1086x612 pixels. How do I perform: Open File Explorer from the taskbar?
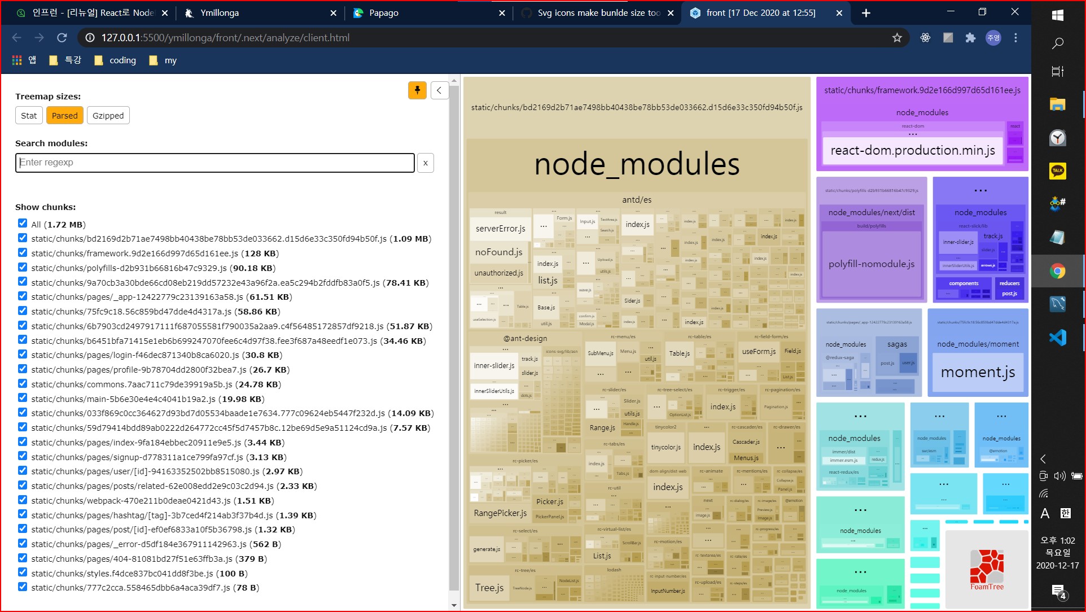pos(1058,104)
